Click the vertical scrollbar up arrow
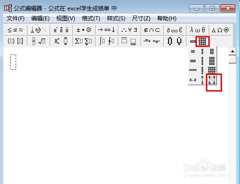 (x=232, y=51)
